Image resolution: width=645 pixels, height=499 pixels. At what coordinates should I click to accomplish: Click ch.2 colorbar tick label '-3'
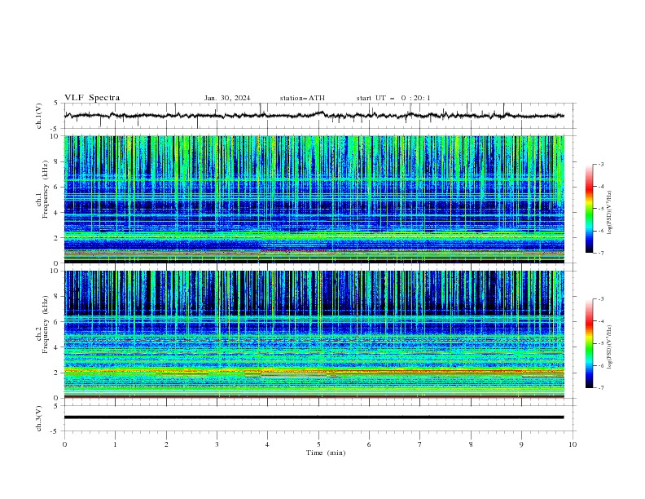click(x=601, y=299)
